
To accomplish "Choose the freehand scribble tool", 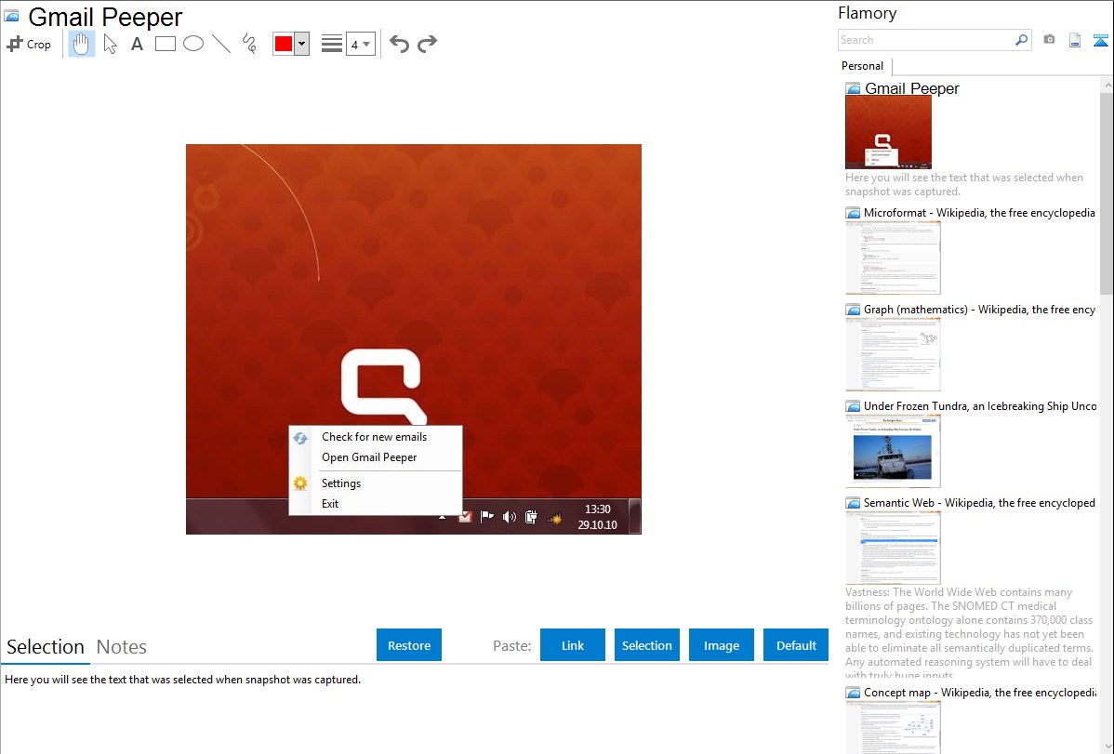I will pyautogui.click(x=249, y=44).
